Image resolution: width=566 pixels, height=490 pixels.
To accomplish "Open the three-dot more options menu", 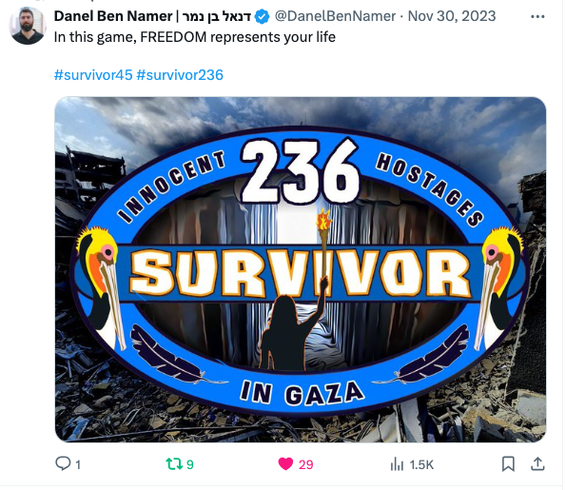I will click(537, 16).
